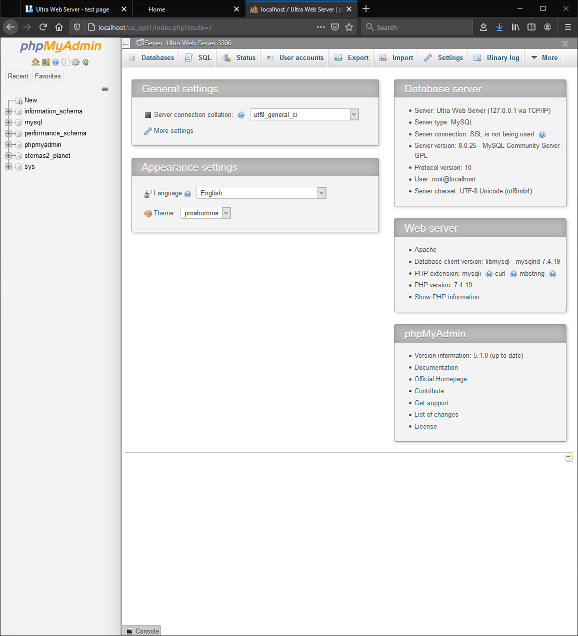Click help icon after curl extension
Image resolution: width=578 pixels, height=636 pixels.
[513, 274]
